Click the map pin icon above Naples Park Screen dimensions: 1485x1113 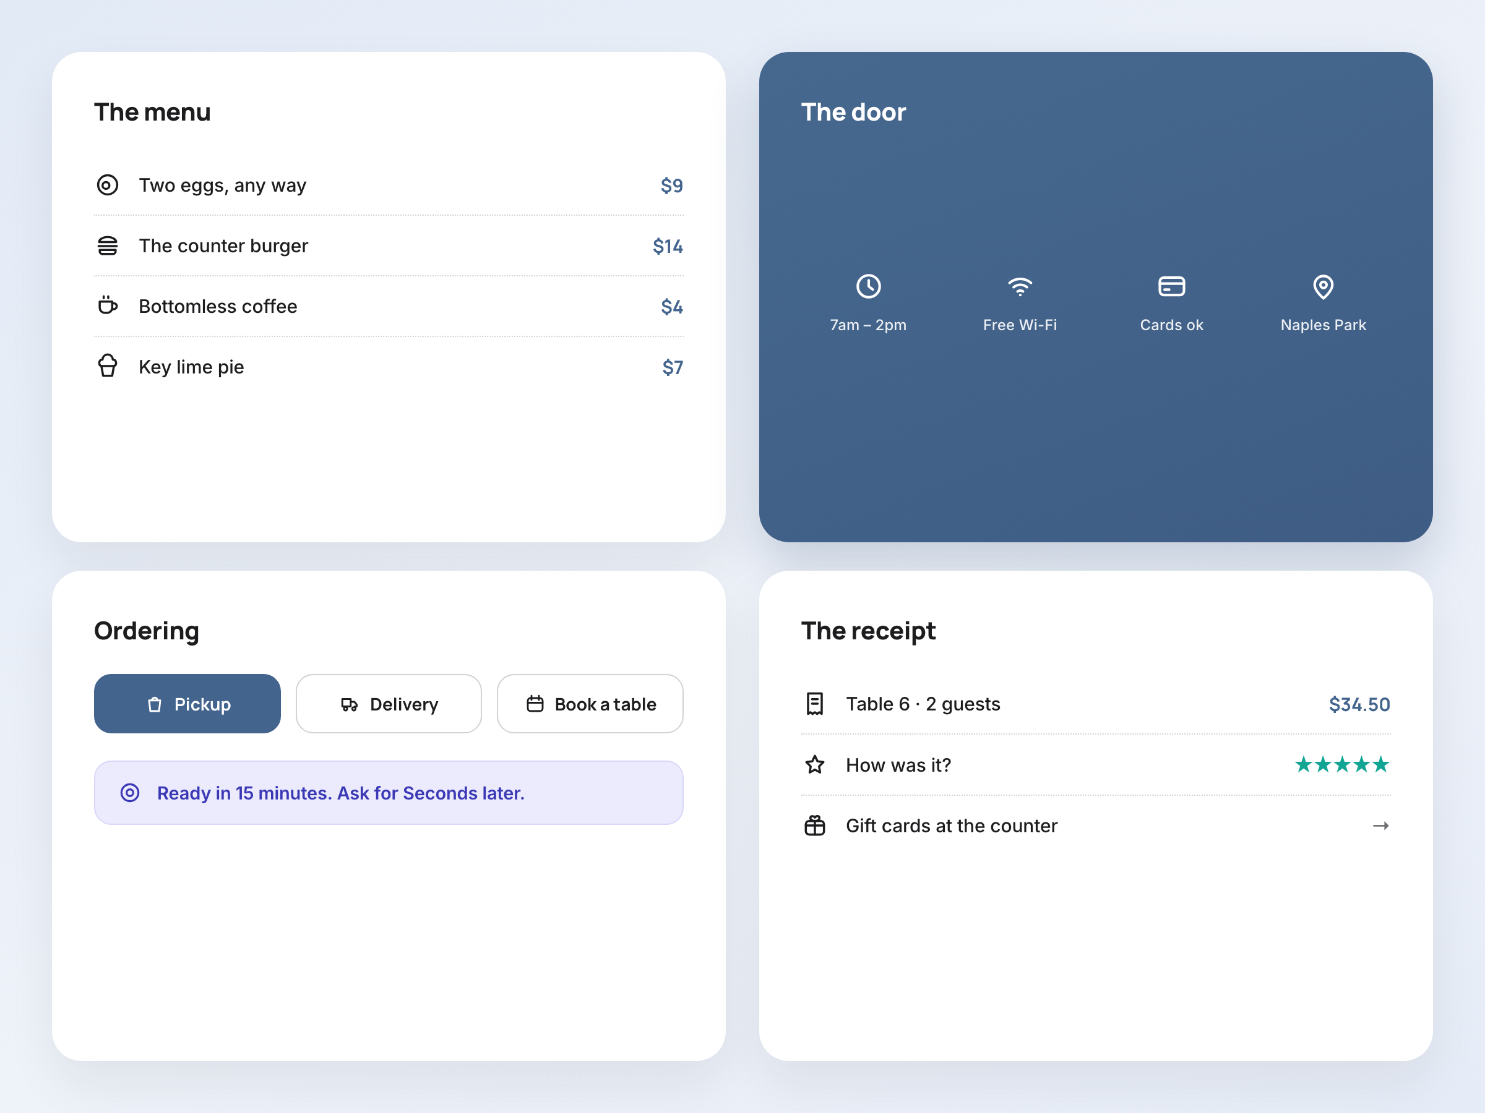[x=1324, y=286]
